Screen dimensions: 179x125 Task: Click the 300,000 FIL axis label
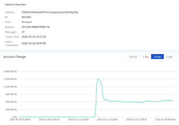11,109
